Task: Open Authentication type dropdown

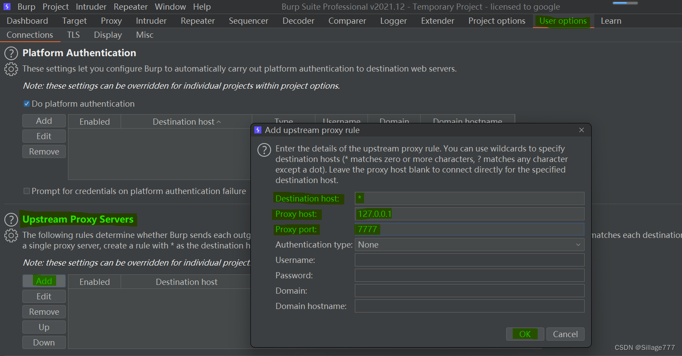Action: click(469, 245)
